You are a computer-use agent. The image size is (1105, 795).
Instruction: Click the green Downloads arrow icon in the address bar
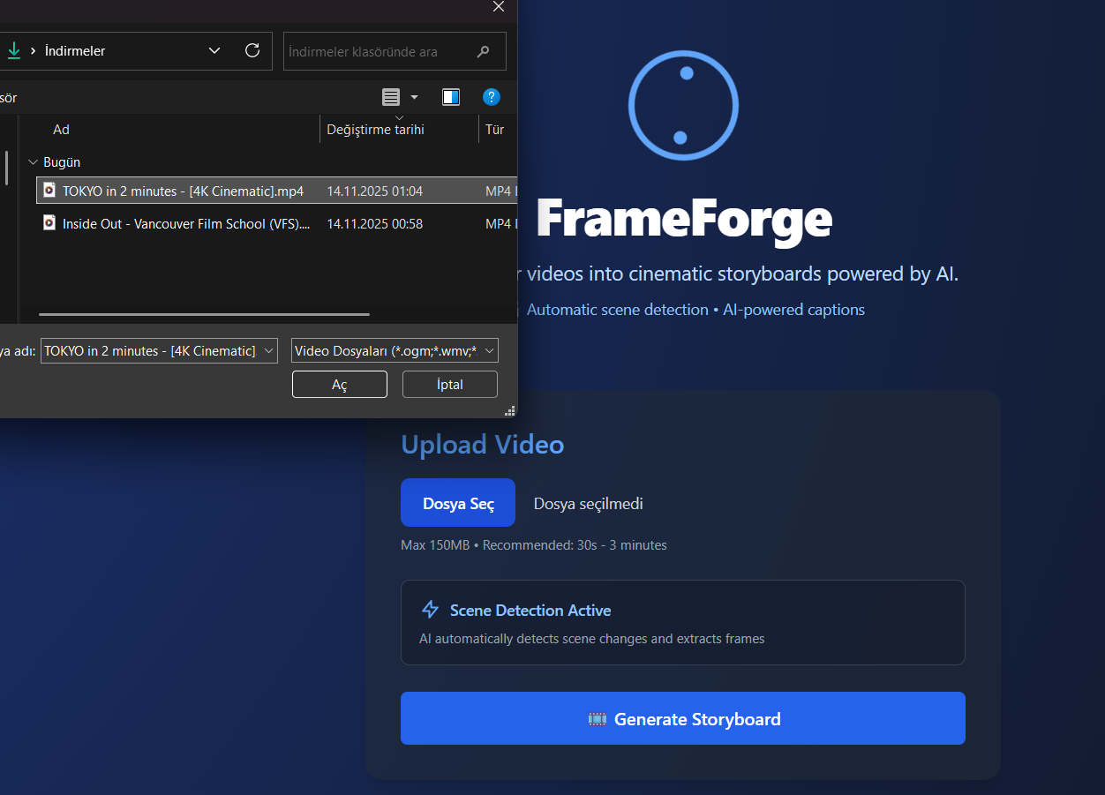coord(13,51)
